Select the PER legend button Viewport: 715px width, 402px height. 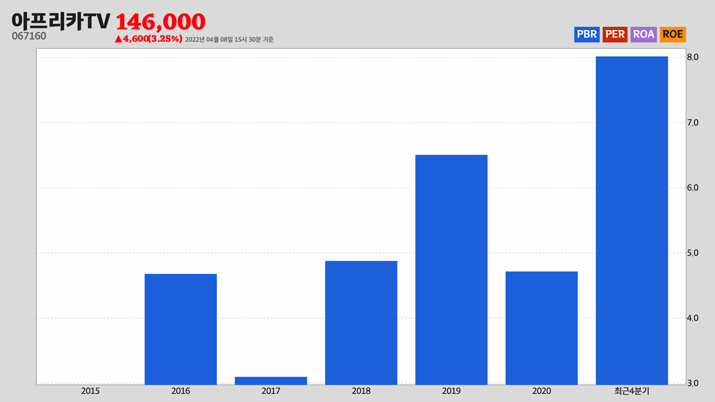(615, 34)
